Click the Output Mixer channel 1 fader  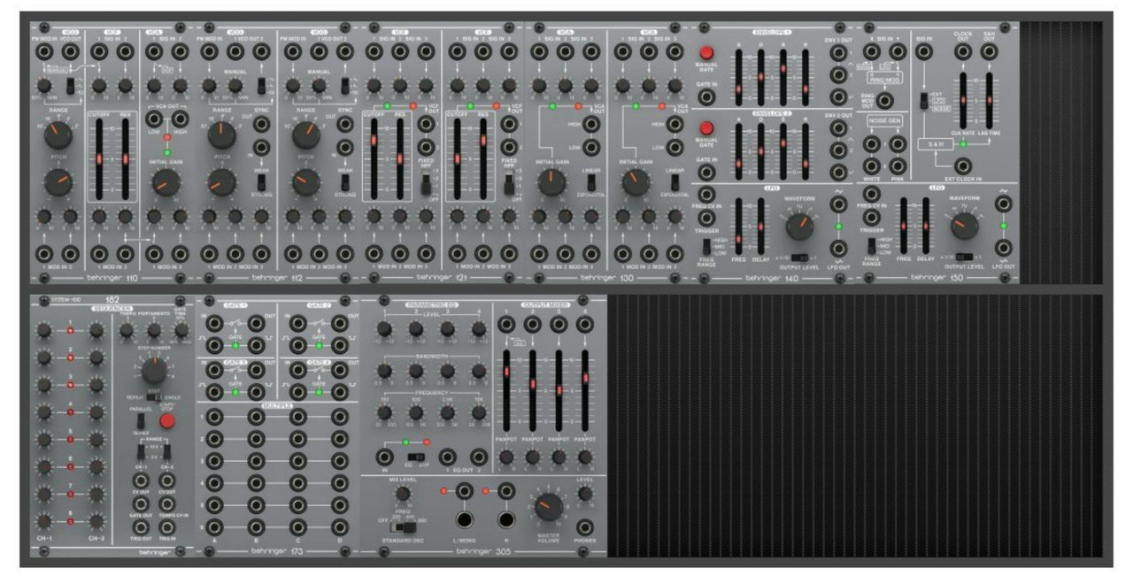[508, 389]
